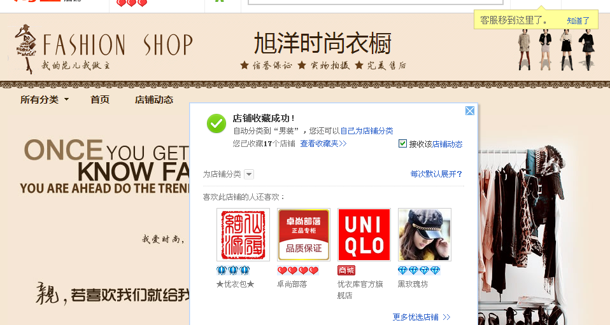Expand the 为店铺分类 dropdown arrow

click(249, 174)
